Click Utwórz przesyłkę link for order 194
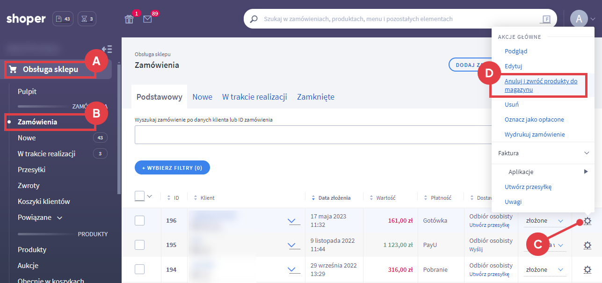The width and height of the screenshot is (602, 283). (x=489, y=274)
